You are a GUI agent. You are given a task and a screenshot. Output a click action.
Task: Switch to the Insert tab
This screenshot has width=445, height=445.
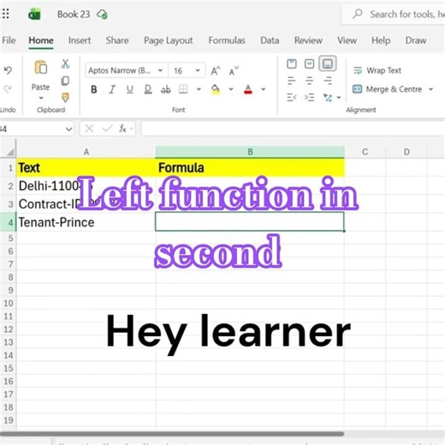80,40
